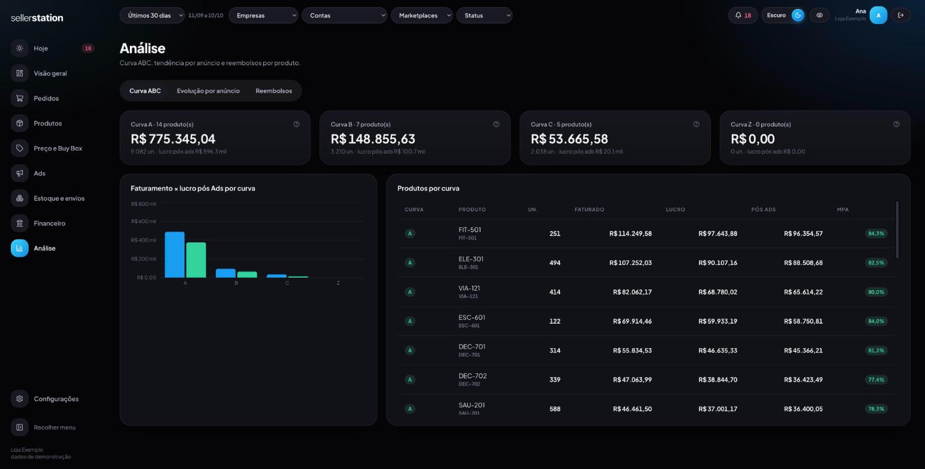
Task: Click the help icon on Curva C card
Action: tap(696, 124)
